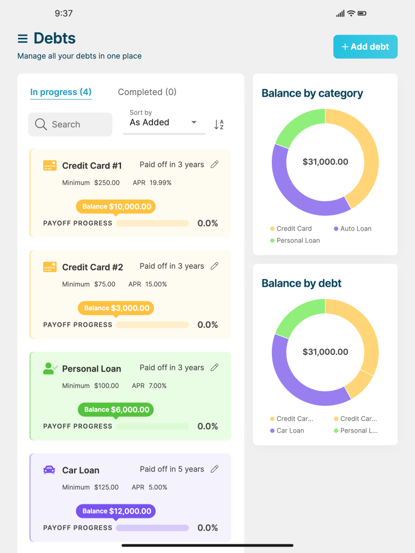Select Auto Loan legend in Balance by category
The height and width of the screenshot is (553, 415).
pos(352,228)
